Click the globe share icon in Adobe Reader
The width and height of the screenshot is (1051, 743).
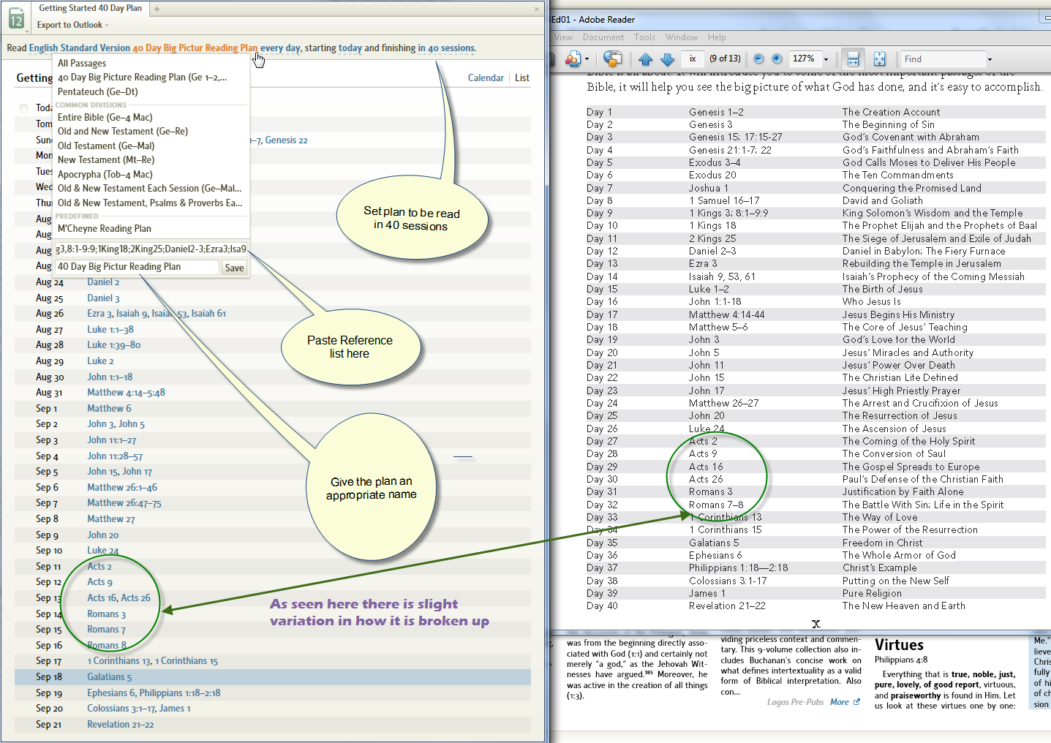(613, 59)
